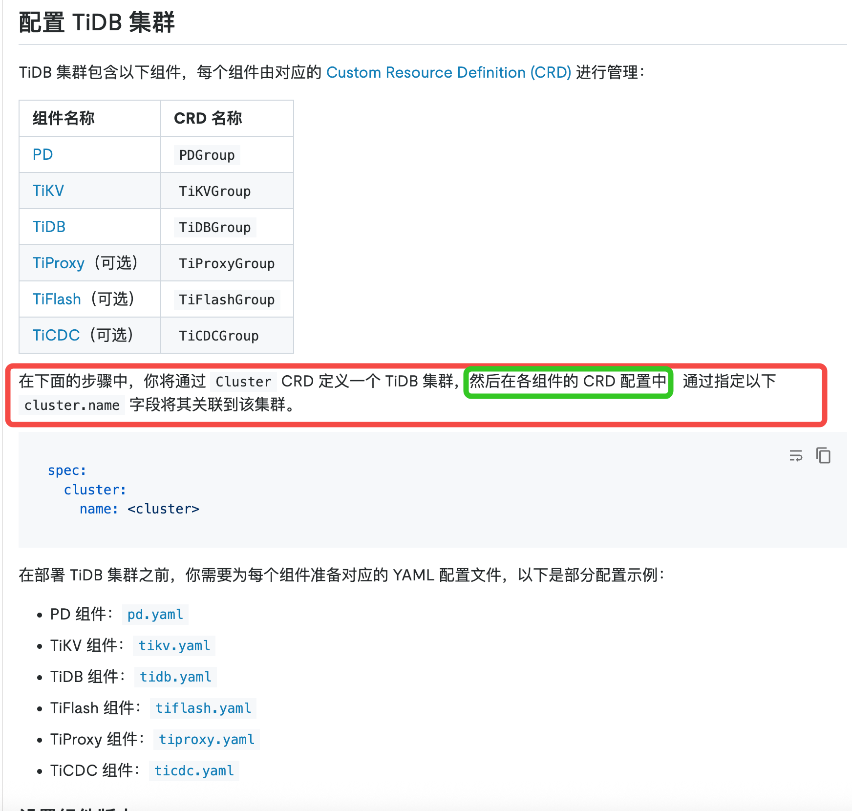Open the ticdc.yaml example file
The width and height of the screenshot is (852, 811).
(194, 770)
